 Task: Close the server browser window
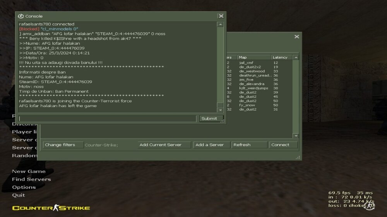pos(297,37)
